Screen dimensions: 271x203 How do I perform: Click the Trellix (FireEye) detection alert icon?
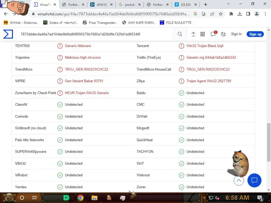(x=182, y=57)
